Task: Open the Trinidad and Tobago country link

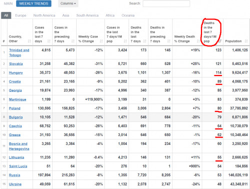Action: (19, 52)
